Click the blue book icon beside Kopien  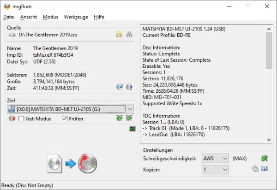(264, 169)
